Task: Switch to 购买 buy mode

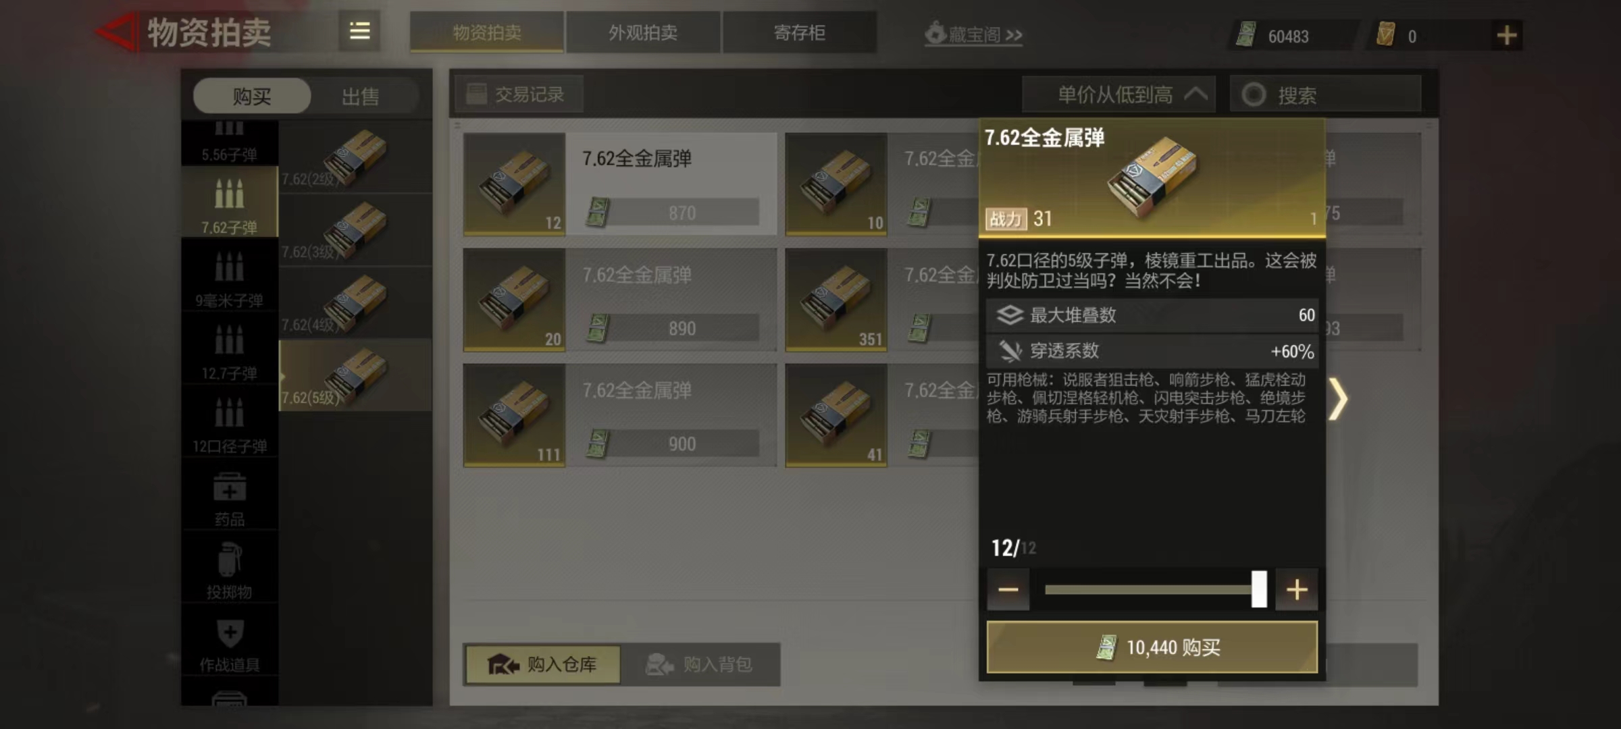Action: point(252,96)
